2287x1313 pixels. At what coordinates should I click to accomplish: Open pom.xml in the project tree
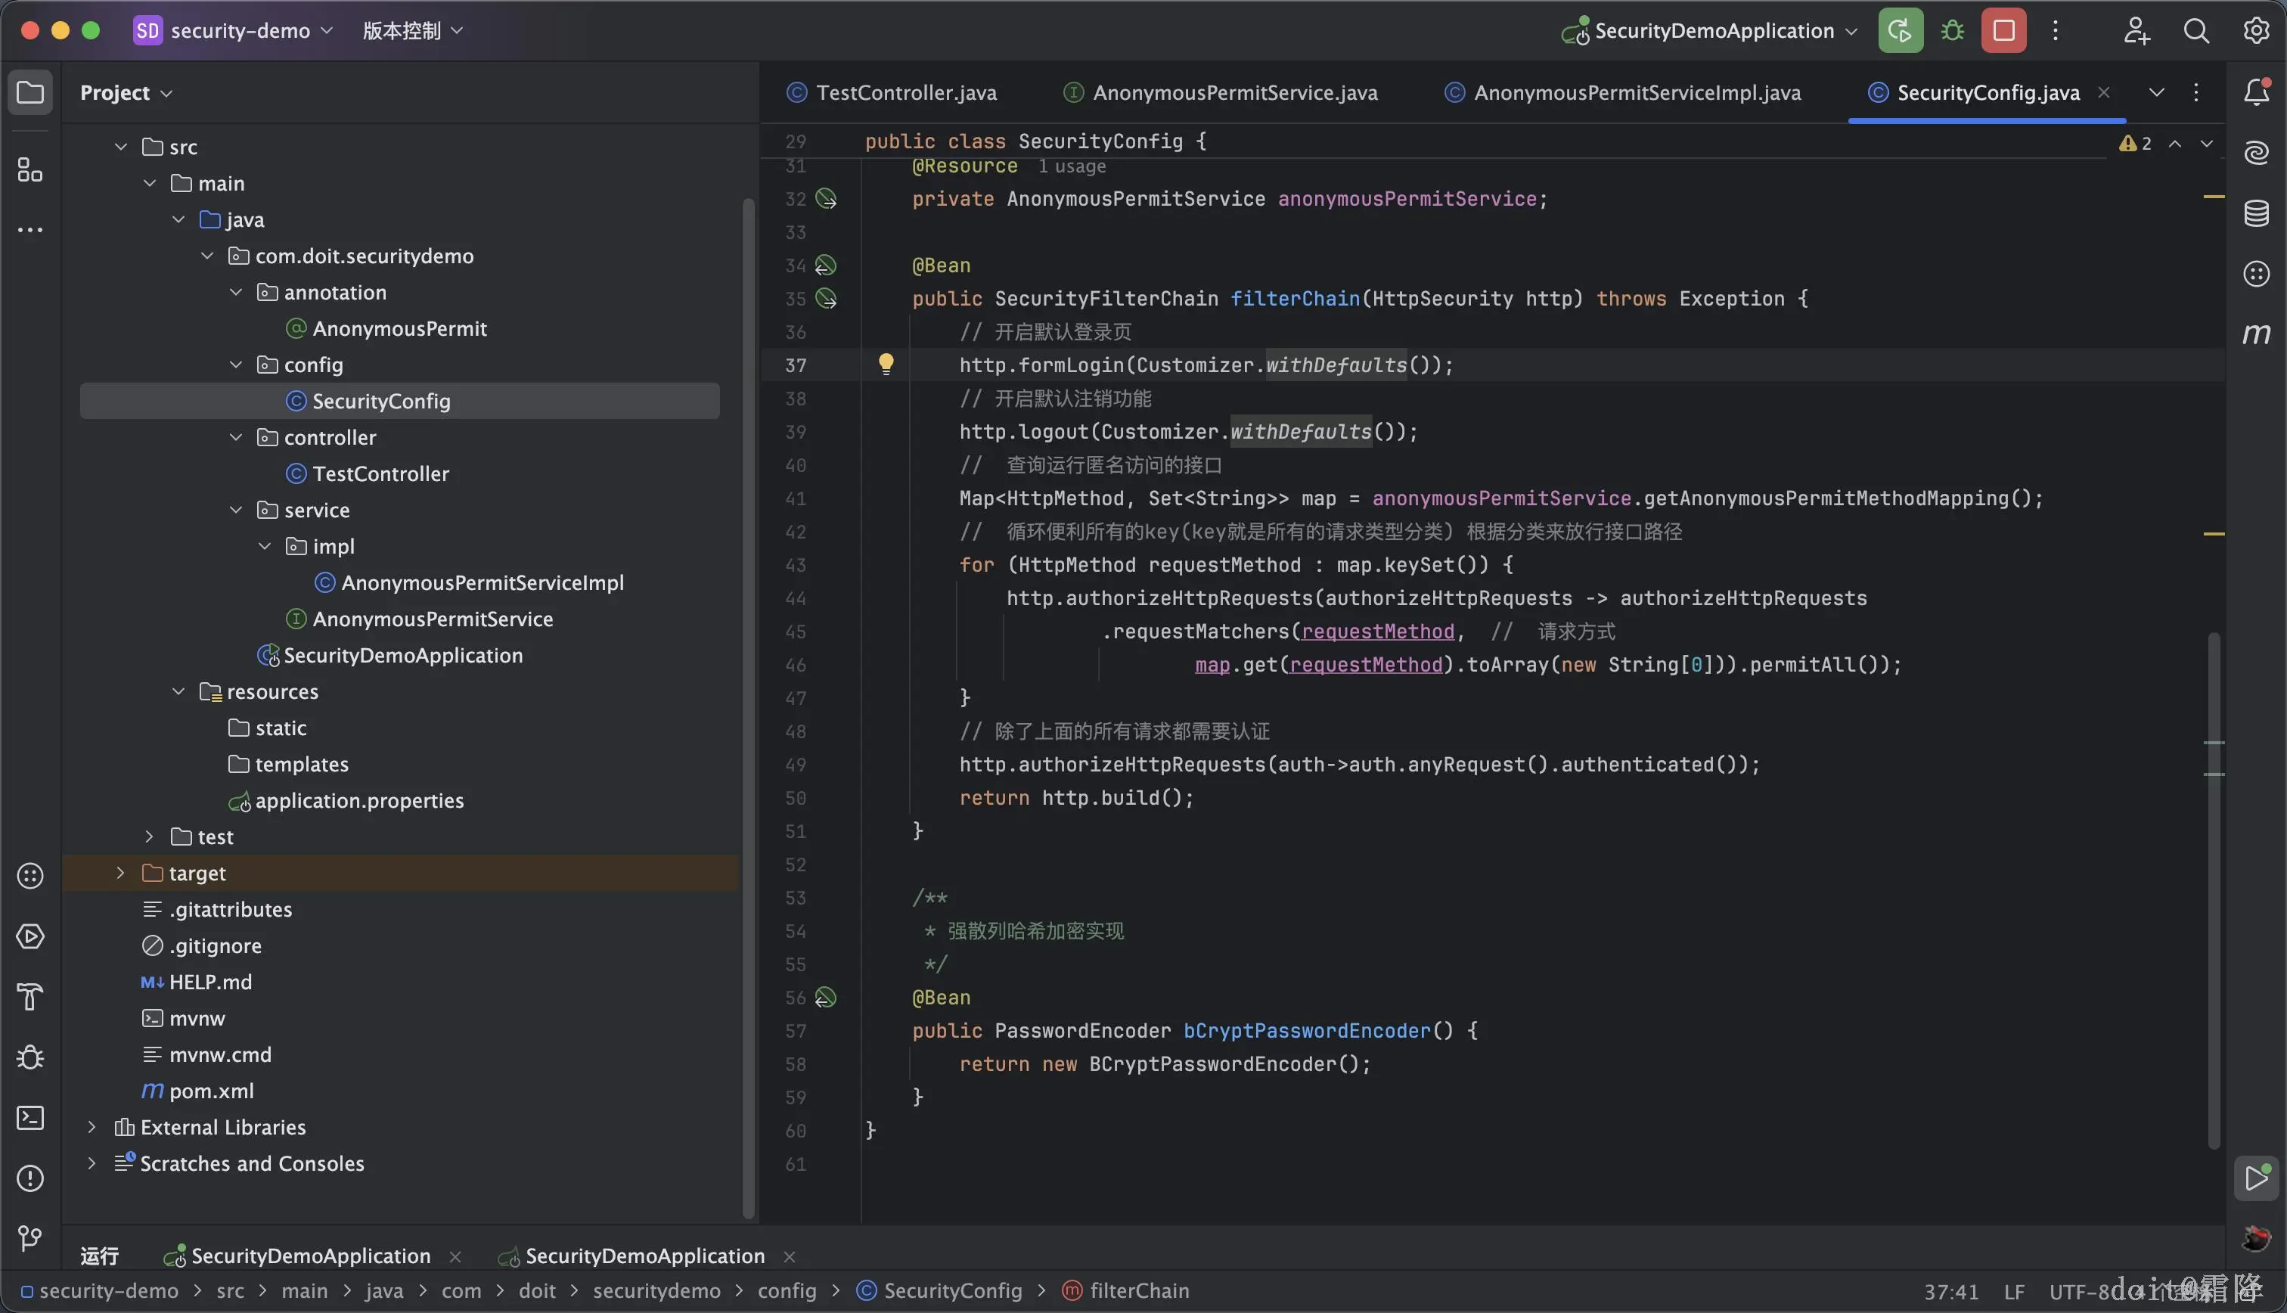[211, 1091]
